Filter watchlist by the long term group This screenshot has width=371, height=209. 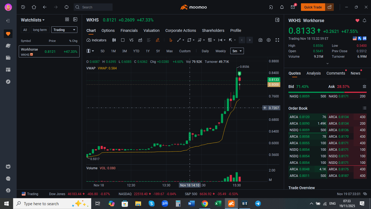point(40,30)
